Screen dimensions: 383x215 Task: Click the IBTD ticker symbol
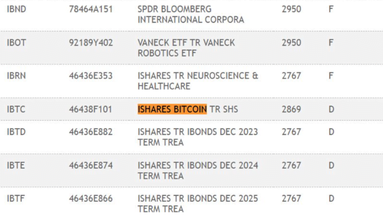[x=16, y=132]
